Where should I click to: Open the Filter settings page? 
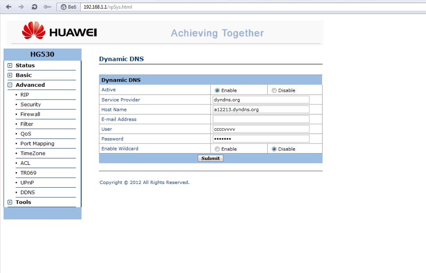[x=27, y=124]
